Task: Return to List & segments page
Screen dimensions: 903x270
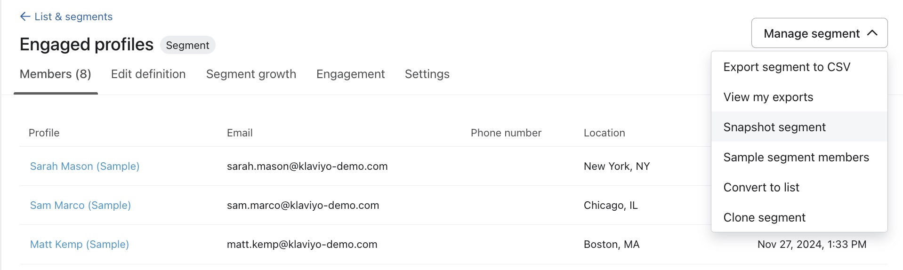Action: (x=73, y=17)
